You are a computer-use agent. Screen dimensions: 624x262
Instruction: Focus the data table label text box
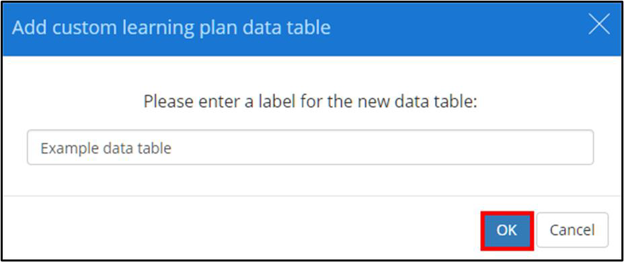(310, 147)
